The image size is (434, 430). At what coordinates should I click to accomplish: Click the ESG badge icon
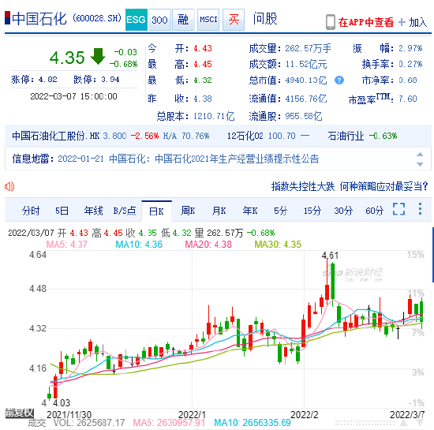[137, 20]
